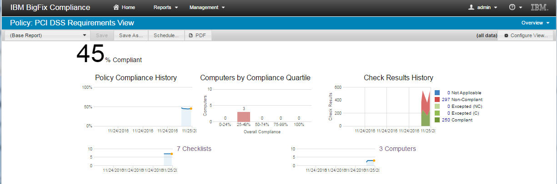Viewport: 557px width, 184px height.
Task: Open the Overview dropdown
Action: point(535,23)
